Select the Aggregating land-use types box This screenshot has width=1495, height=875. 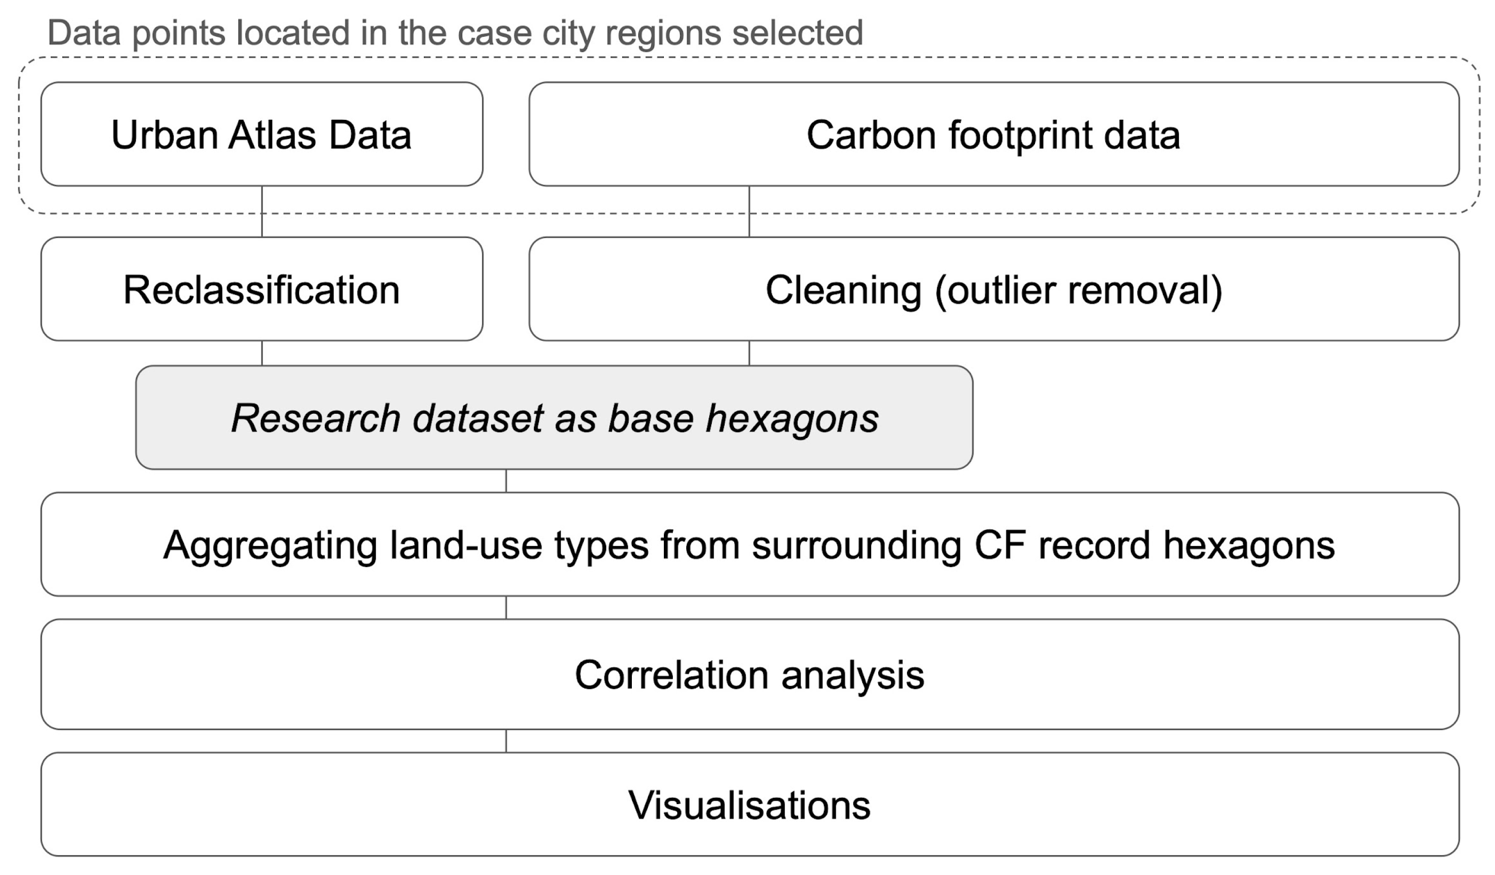click(749, 545)
